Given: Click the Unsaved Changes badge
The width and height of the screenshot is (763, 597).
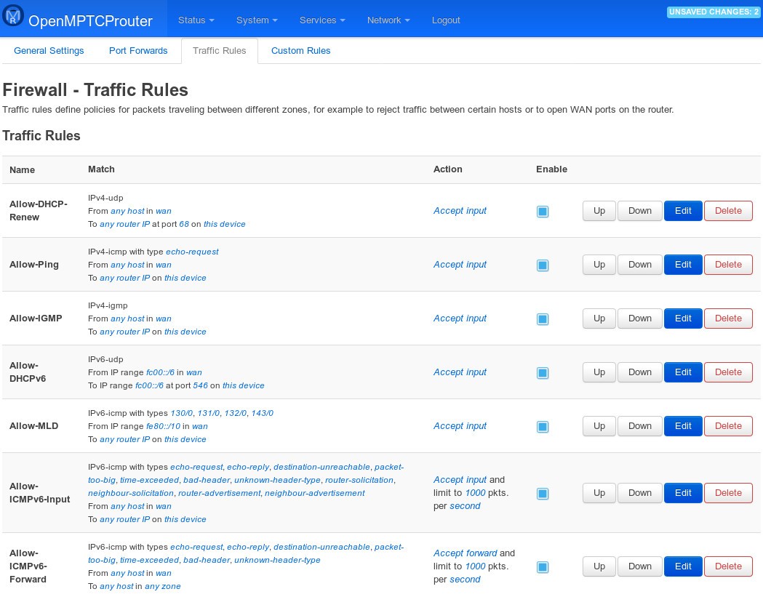Looking at the screenshot, I should (712, 12).
